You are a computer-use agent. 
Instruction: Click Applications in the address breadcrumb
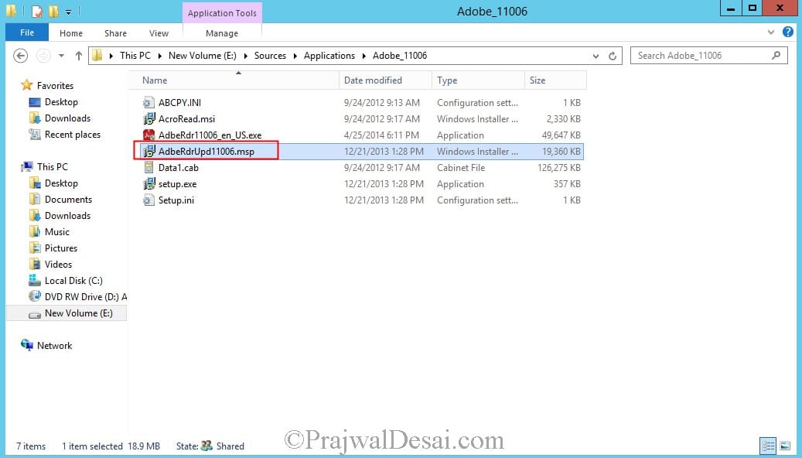pyautogui.click(x=329, y=56)
